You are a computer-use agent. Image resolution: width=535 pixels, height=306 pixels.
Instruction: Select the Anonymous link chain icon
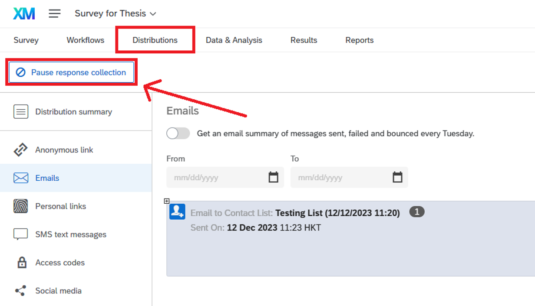(x=21, y=150)
